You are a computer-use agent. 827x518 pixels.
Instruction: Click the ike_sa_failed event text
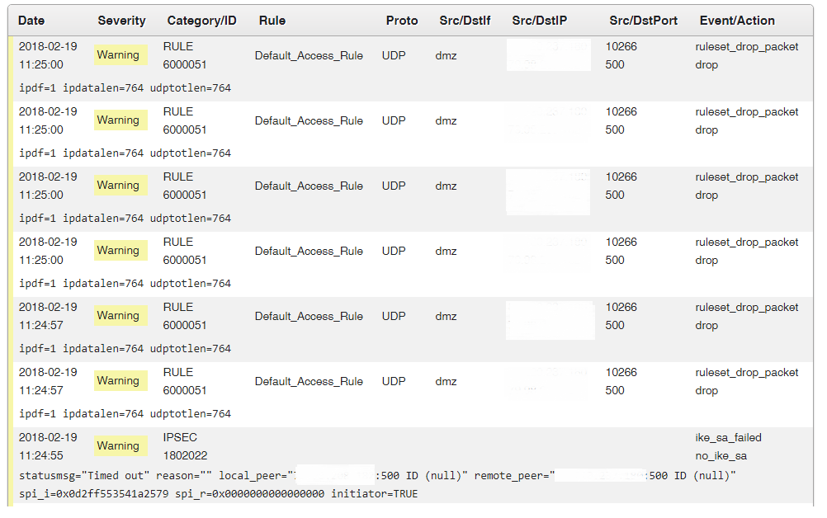tap(728, 437)
